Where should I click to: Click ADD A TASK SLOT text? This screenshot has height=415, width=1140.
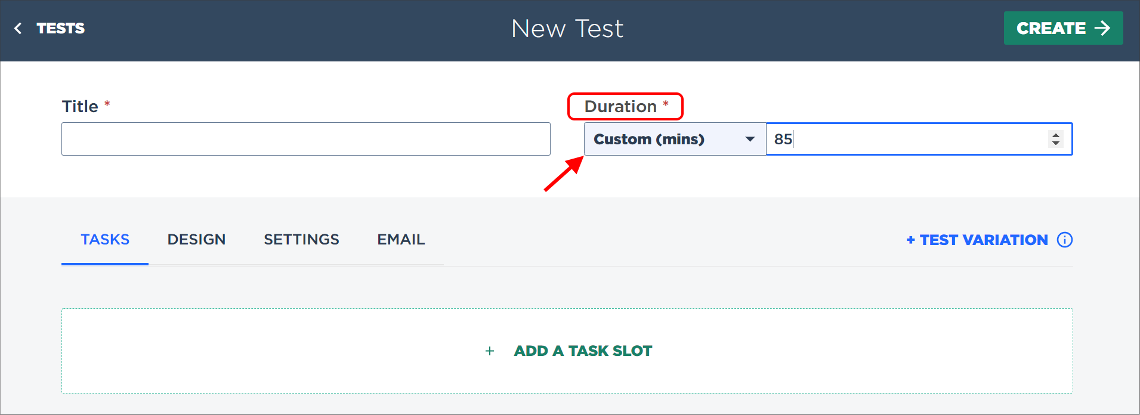click(583, 351)
